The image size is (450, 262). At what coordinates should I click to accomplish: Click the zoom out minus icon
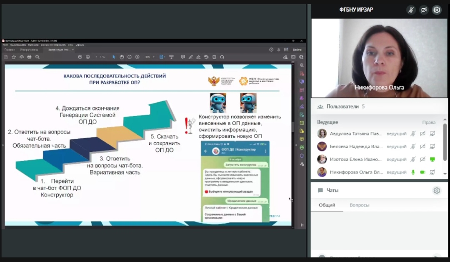coord(130,57)
